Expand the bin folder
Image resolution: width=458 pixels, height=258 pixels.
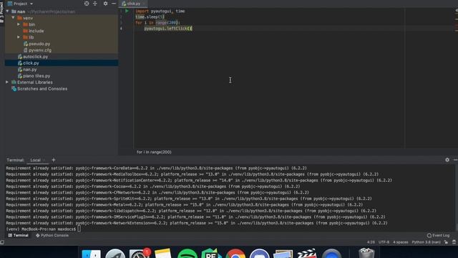pos(19,24)
